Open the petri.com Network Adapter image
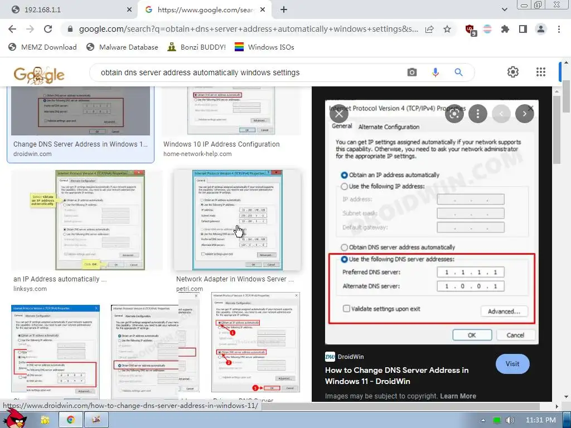 (238, 220)
